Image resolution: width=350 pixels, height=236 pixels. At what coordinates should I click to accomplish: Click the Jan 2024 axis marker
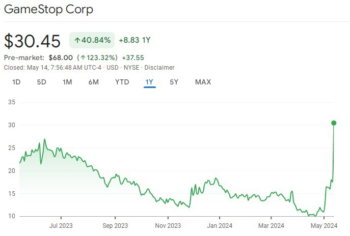click(x=220, y=225)
